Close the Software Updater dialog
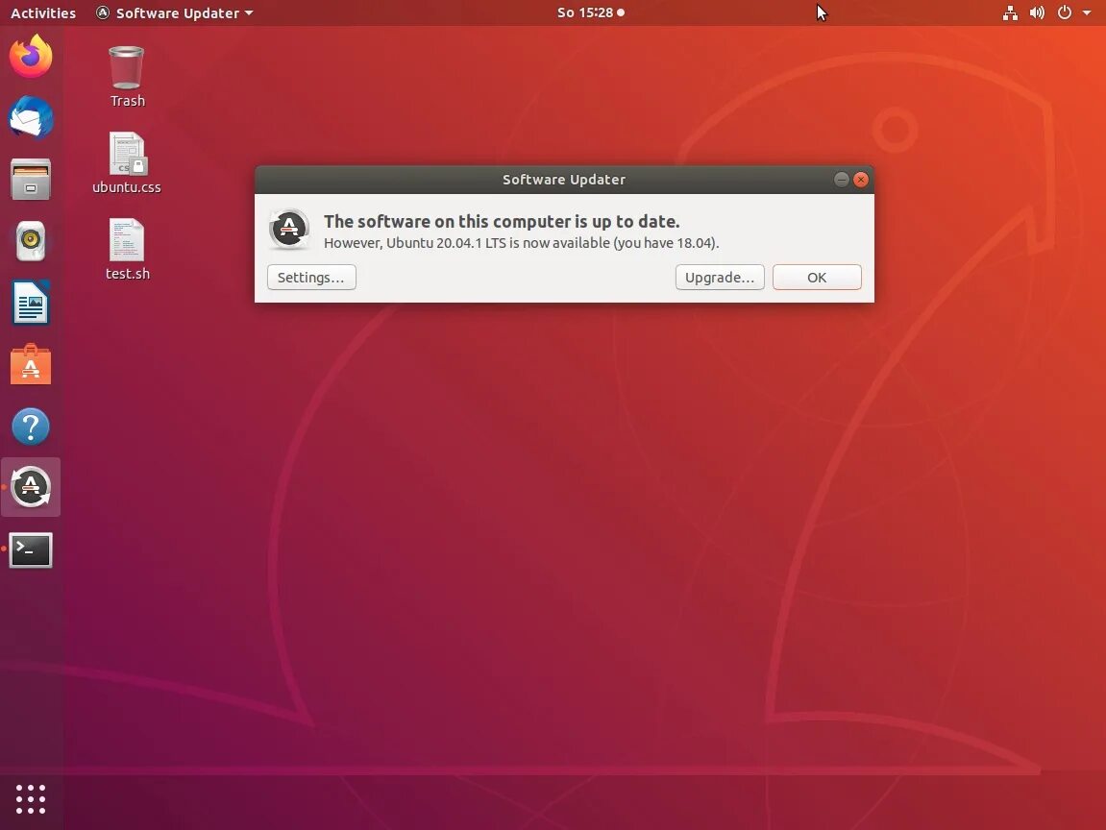 click(861, 180)
